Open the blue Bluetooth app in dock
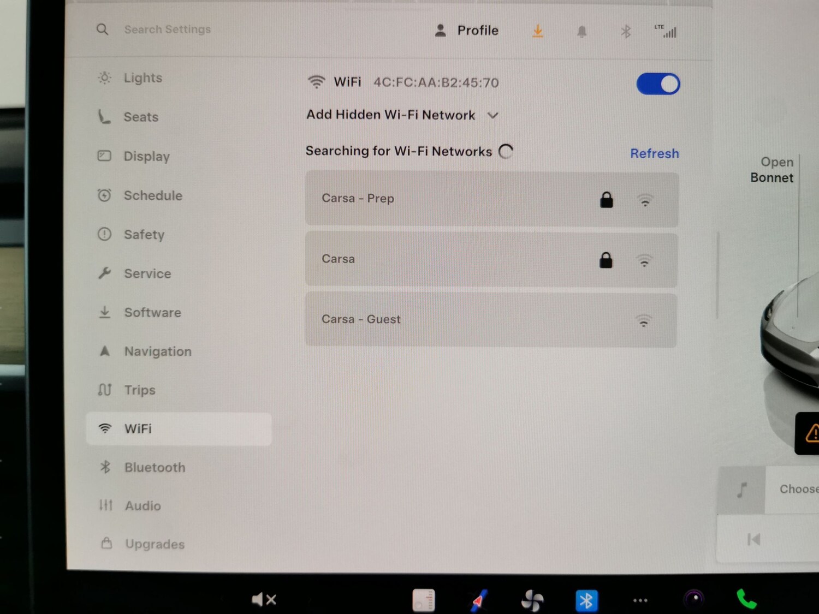Screen dimensions: 819x614 (x=586, y=601)
